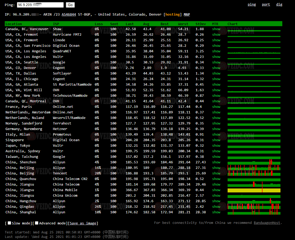Click the Go button next to Ping
295x240 pixels.
coord(70,5)
